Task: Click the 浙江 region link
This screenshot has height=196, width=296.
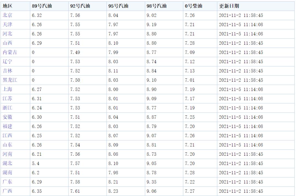Action: pyautogui.click(x=7, y=108)
